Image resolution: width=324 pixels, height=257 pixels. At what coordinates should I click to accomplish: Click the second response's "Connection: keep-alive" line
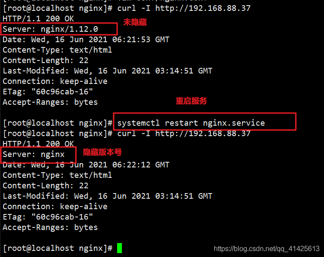[55, 207]
